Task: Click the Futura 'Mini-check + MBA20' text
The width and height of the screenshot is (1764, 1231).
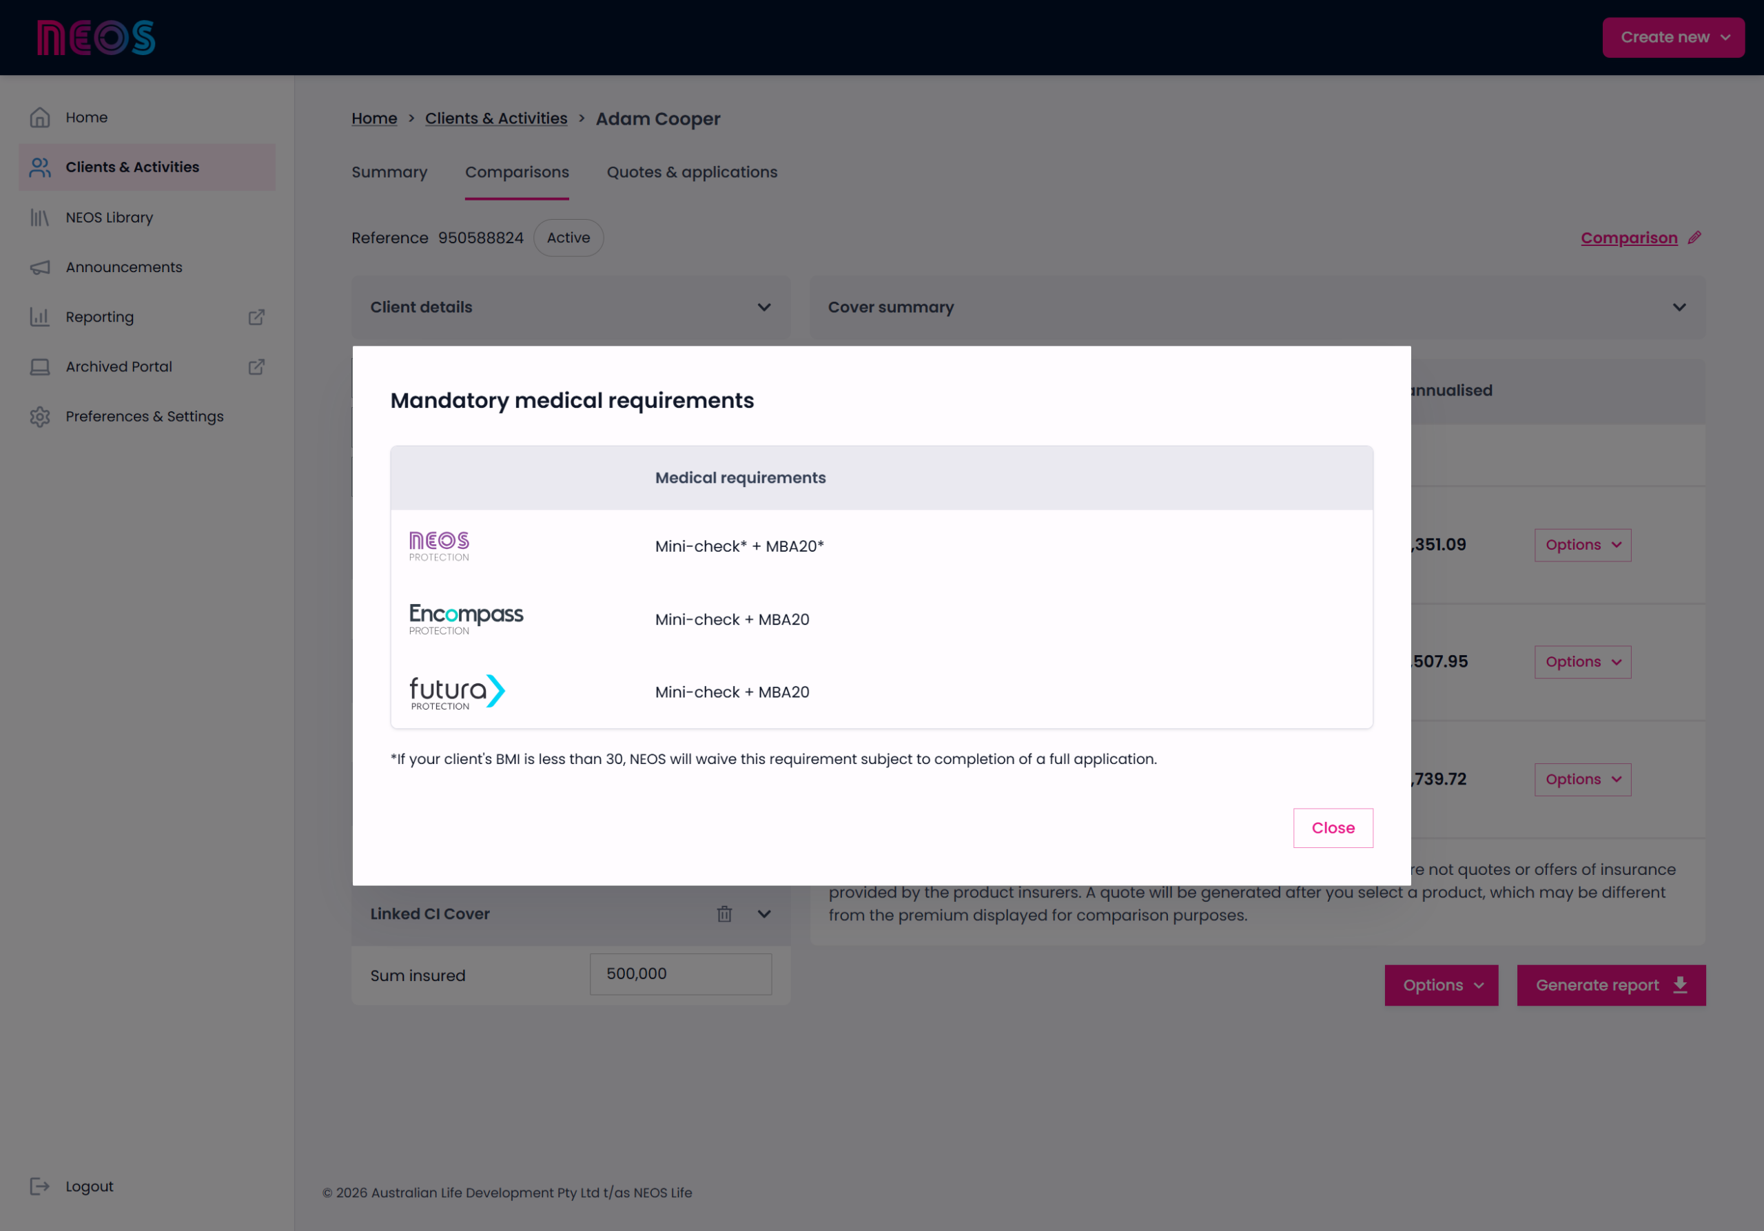Action: tap(732, 692)
